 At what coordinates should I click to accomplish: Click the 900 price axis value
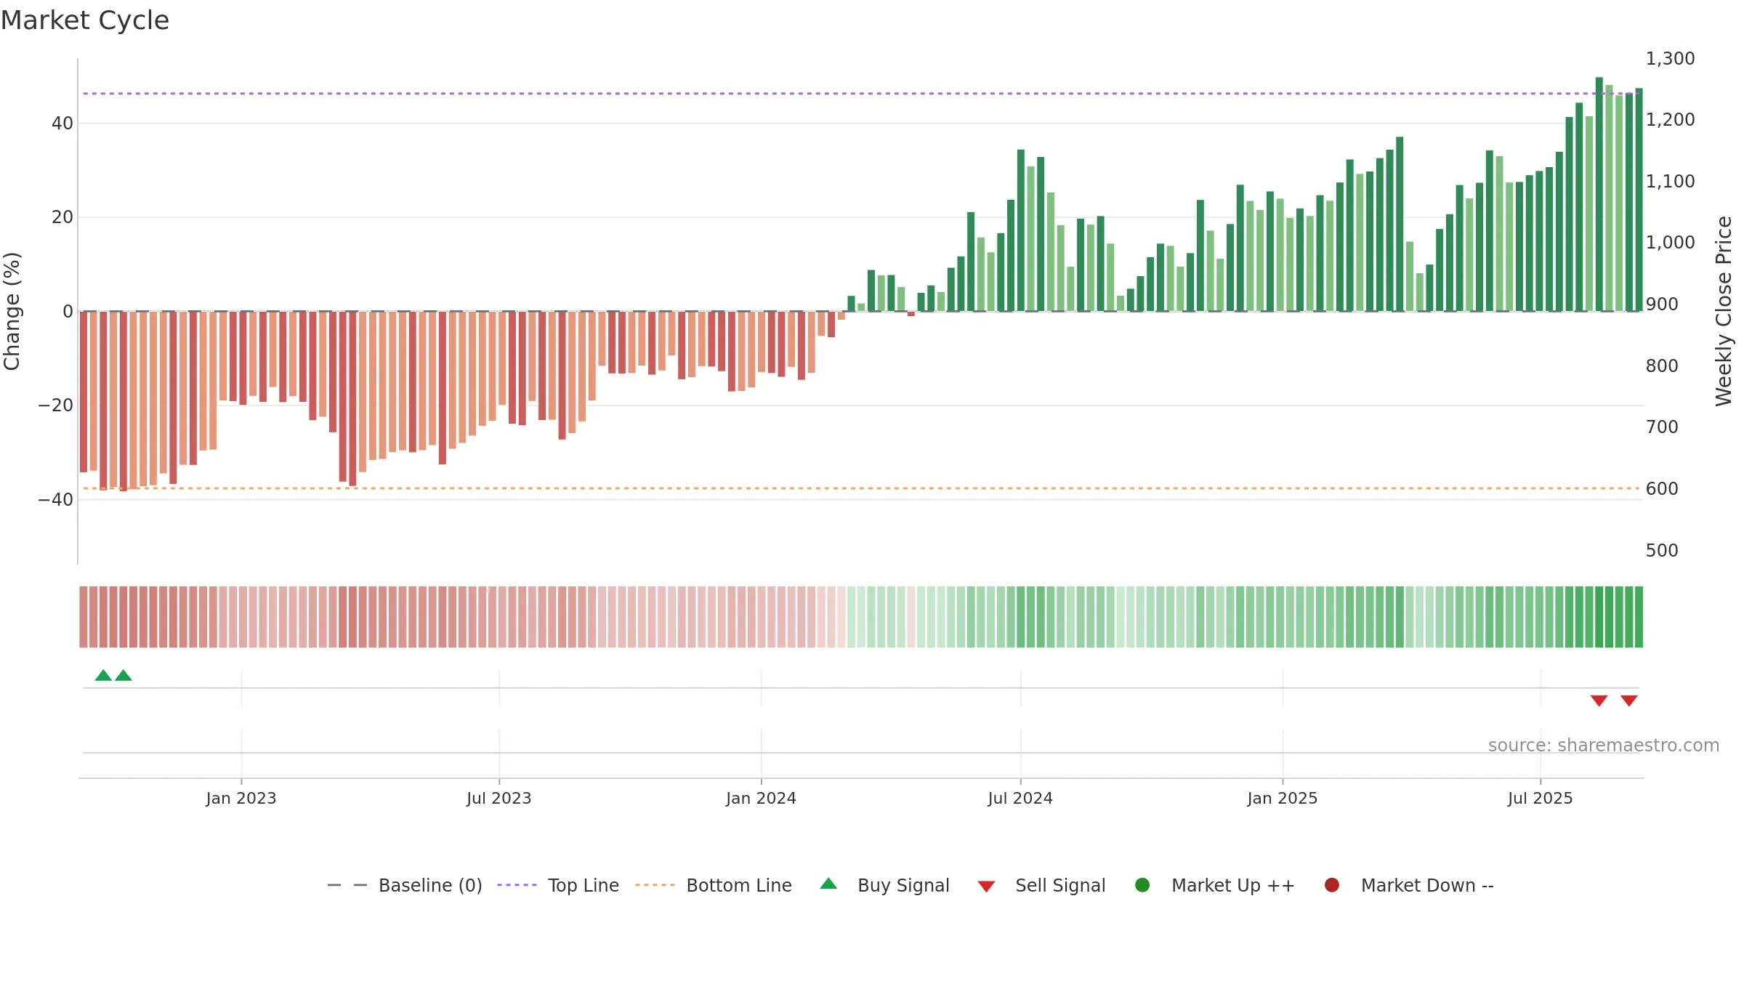(1663, 304)
